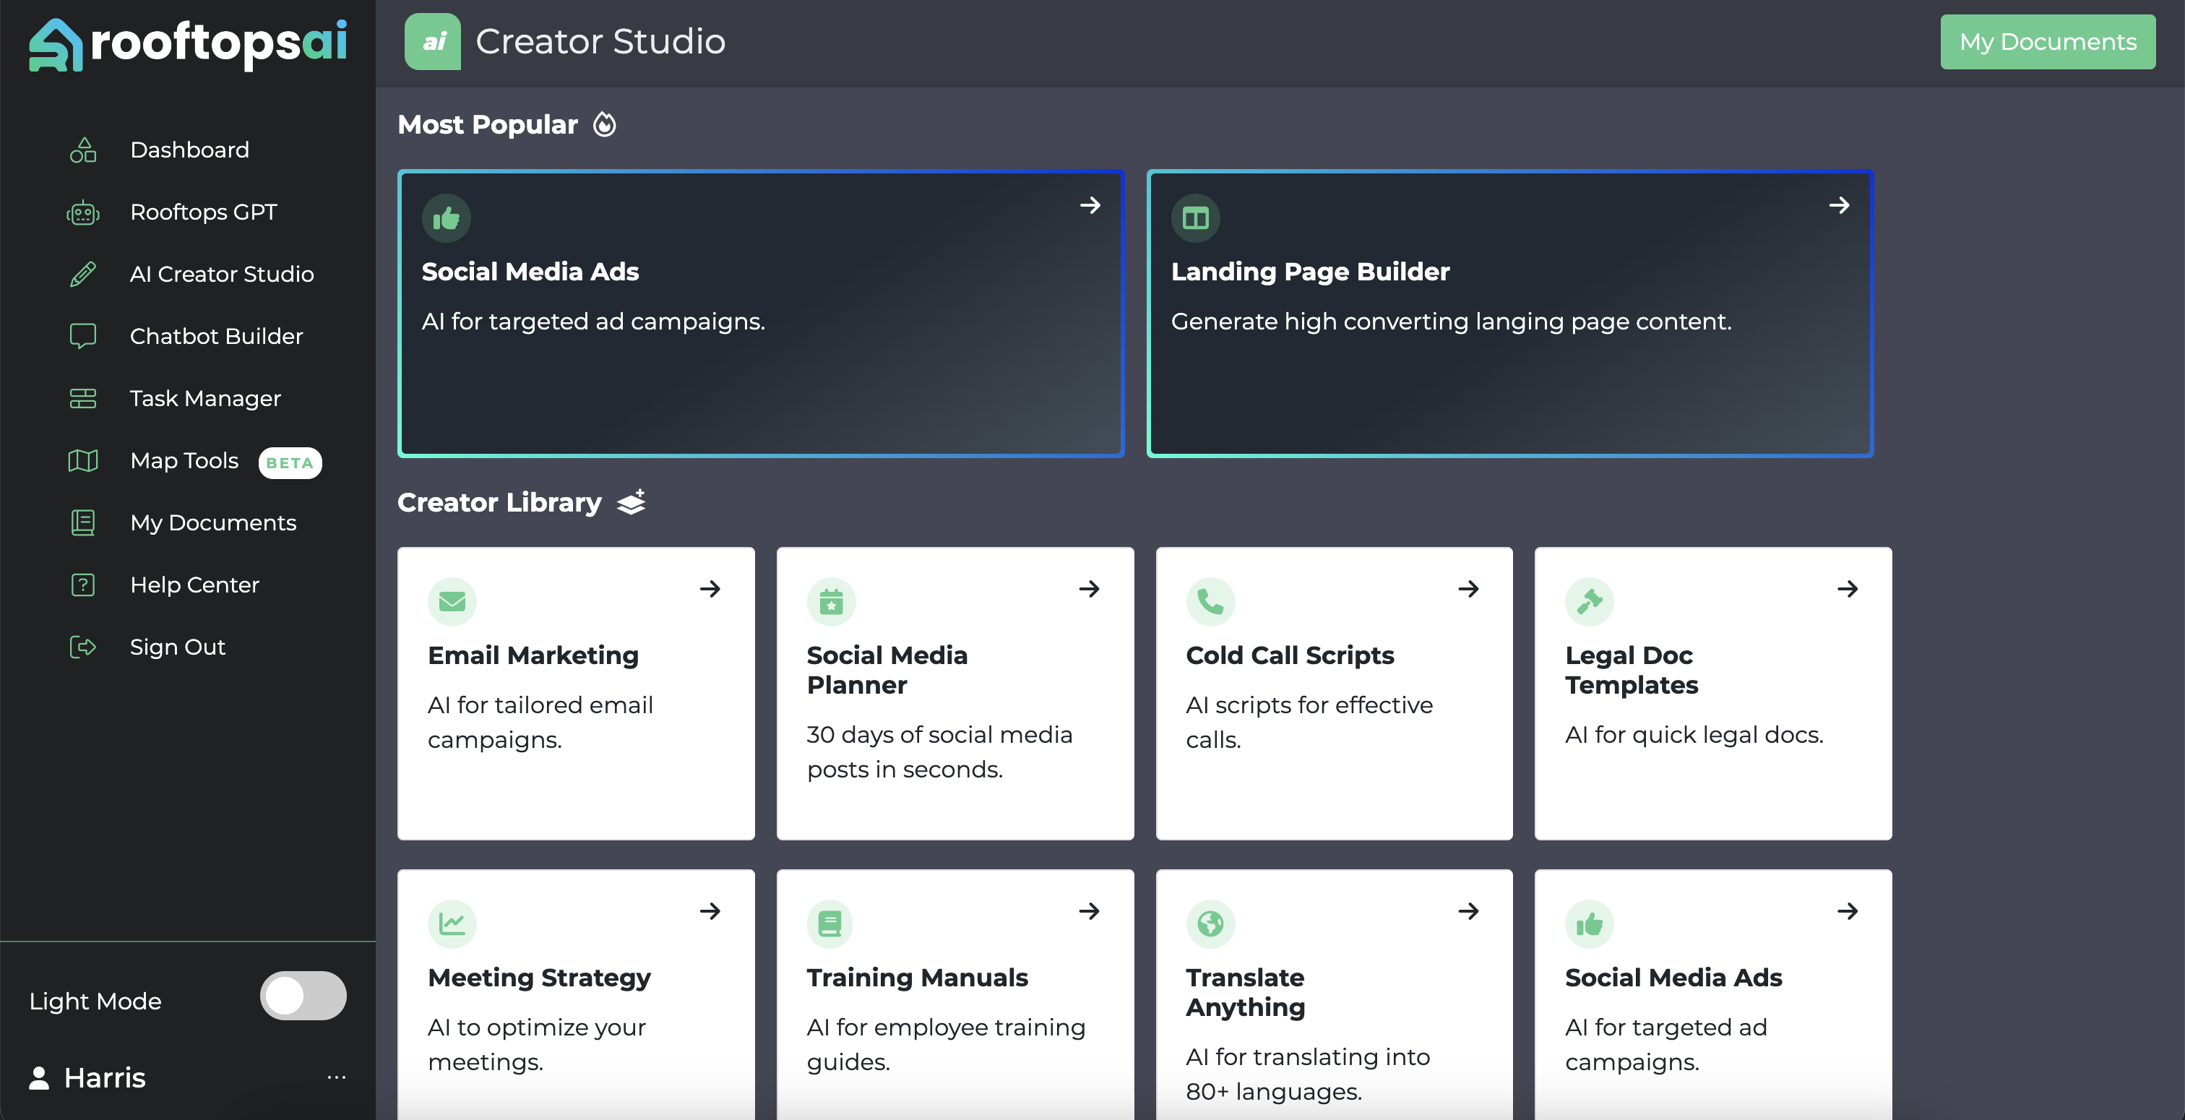Click the Rooftops GPT robot icon
The width and height of the screenshot is (2185, 1120).
[82, 212]
